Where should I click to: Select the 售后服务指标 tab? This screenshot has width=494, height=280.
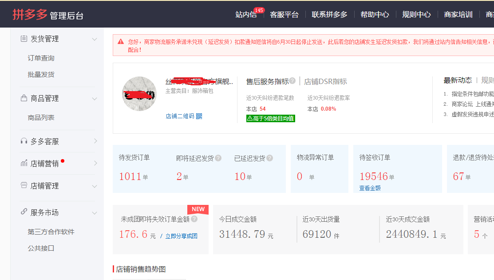(x=267, y=81)
